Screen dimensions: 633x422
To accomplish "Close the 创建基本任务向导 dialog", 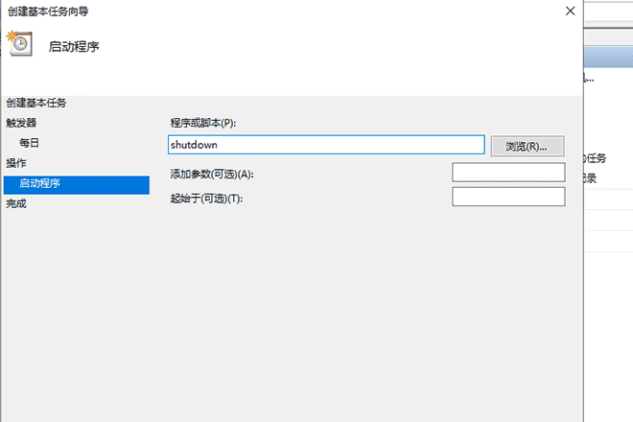I will pyautogui.click(x=570, y=11).
